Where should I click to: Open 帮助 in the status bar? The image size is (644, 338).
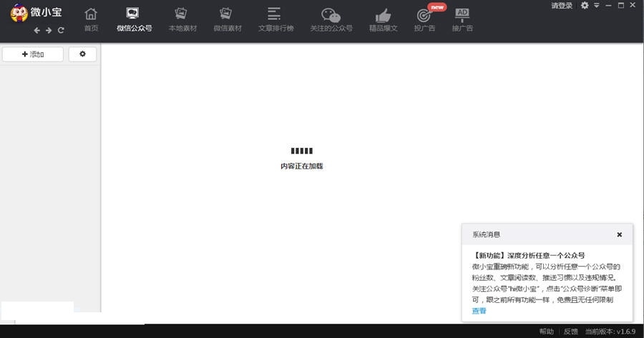pyautogui.click(x=546, y=332)
